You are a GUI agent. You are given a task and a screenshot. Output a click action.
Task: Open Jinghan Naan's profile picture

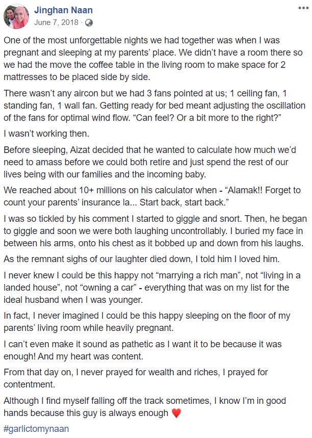[x=17, y=16]
